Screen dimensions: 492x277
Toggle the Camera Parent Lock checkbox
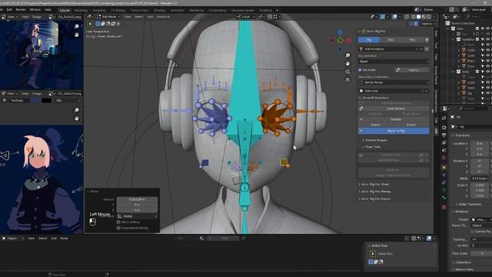point(472,232)
